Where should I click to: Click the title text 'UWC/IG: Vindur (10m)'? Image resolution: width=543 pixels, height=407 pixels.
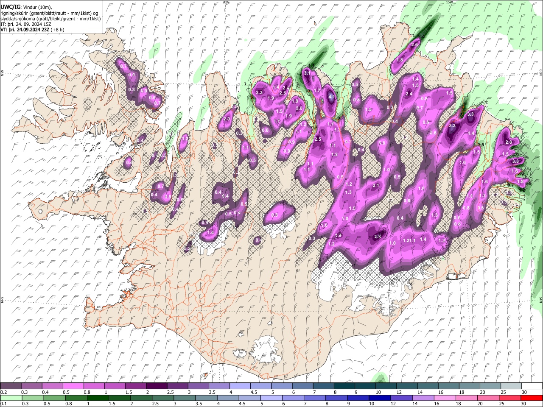(x=26, y=7)
